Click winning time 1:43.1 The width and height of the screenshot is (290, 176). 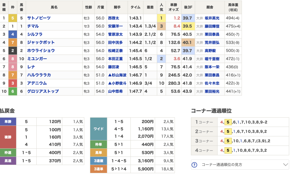(135, 18)
